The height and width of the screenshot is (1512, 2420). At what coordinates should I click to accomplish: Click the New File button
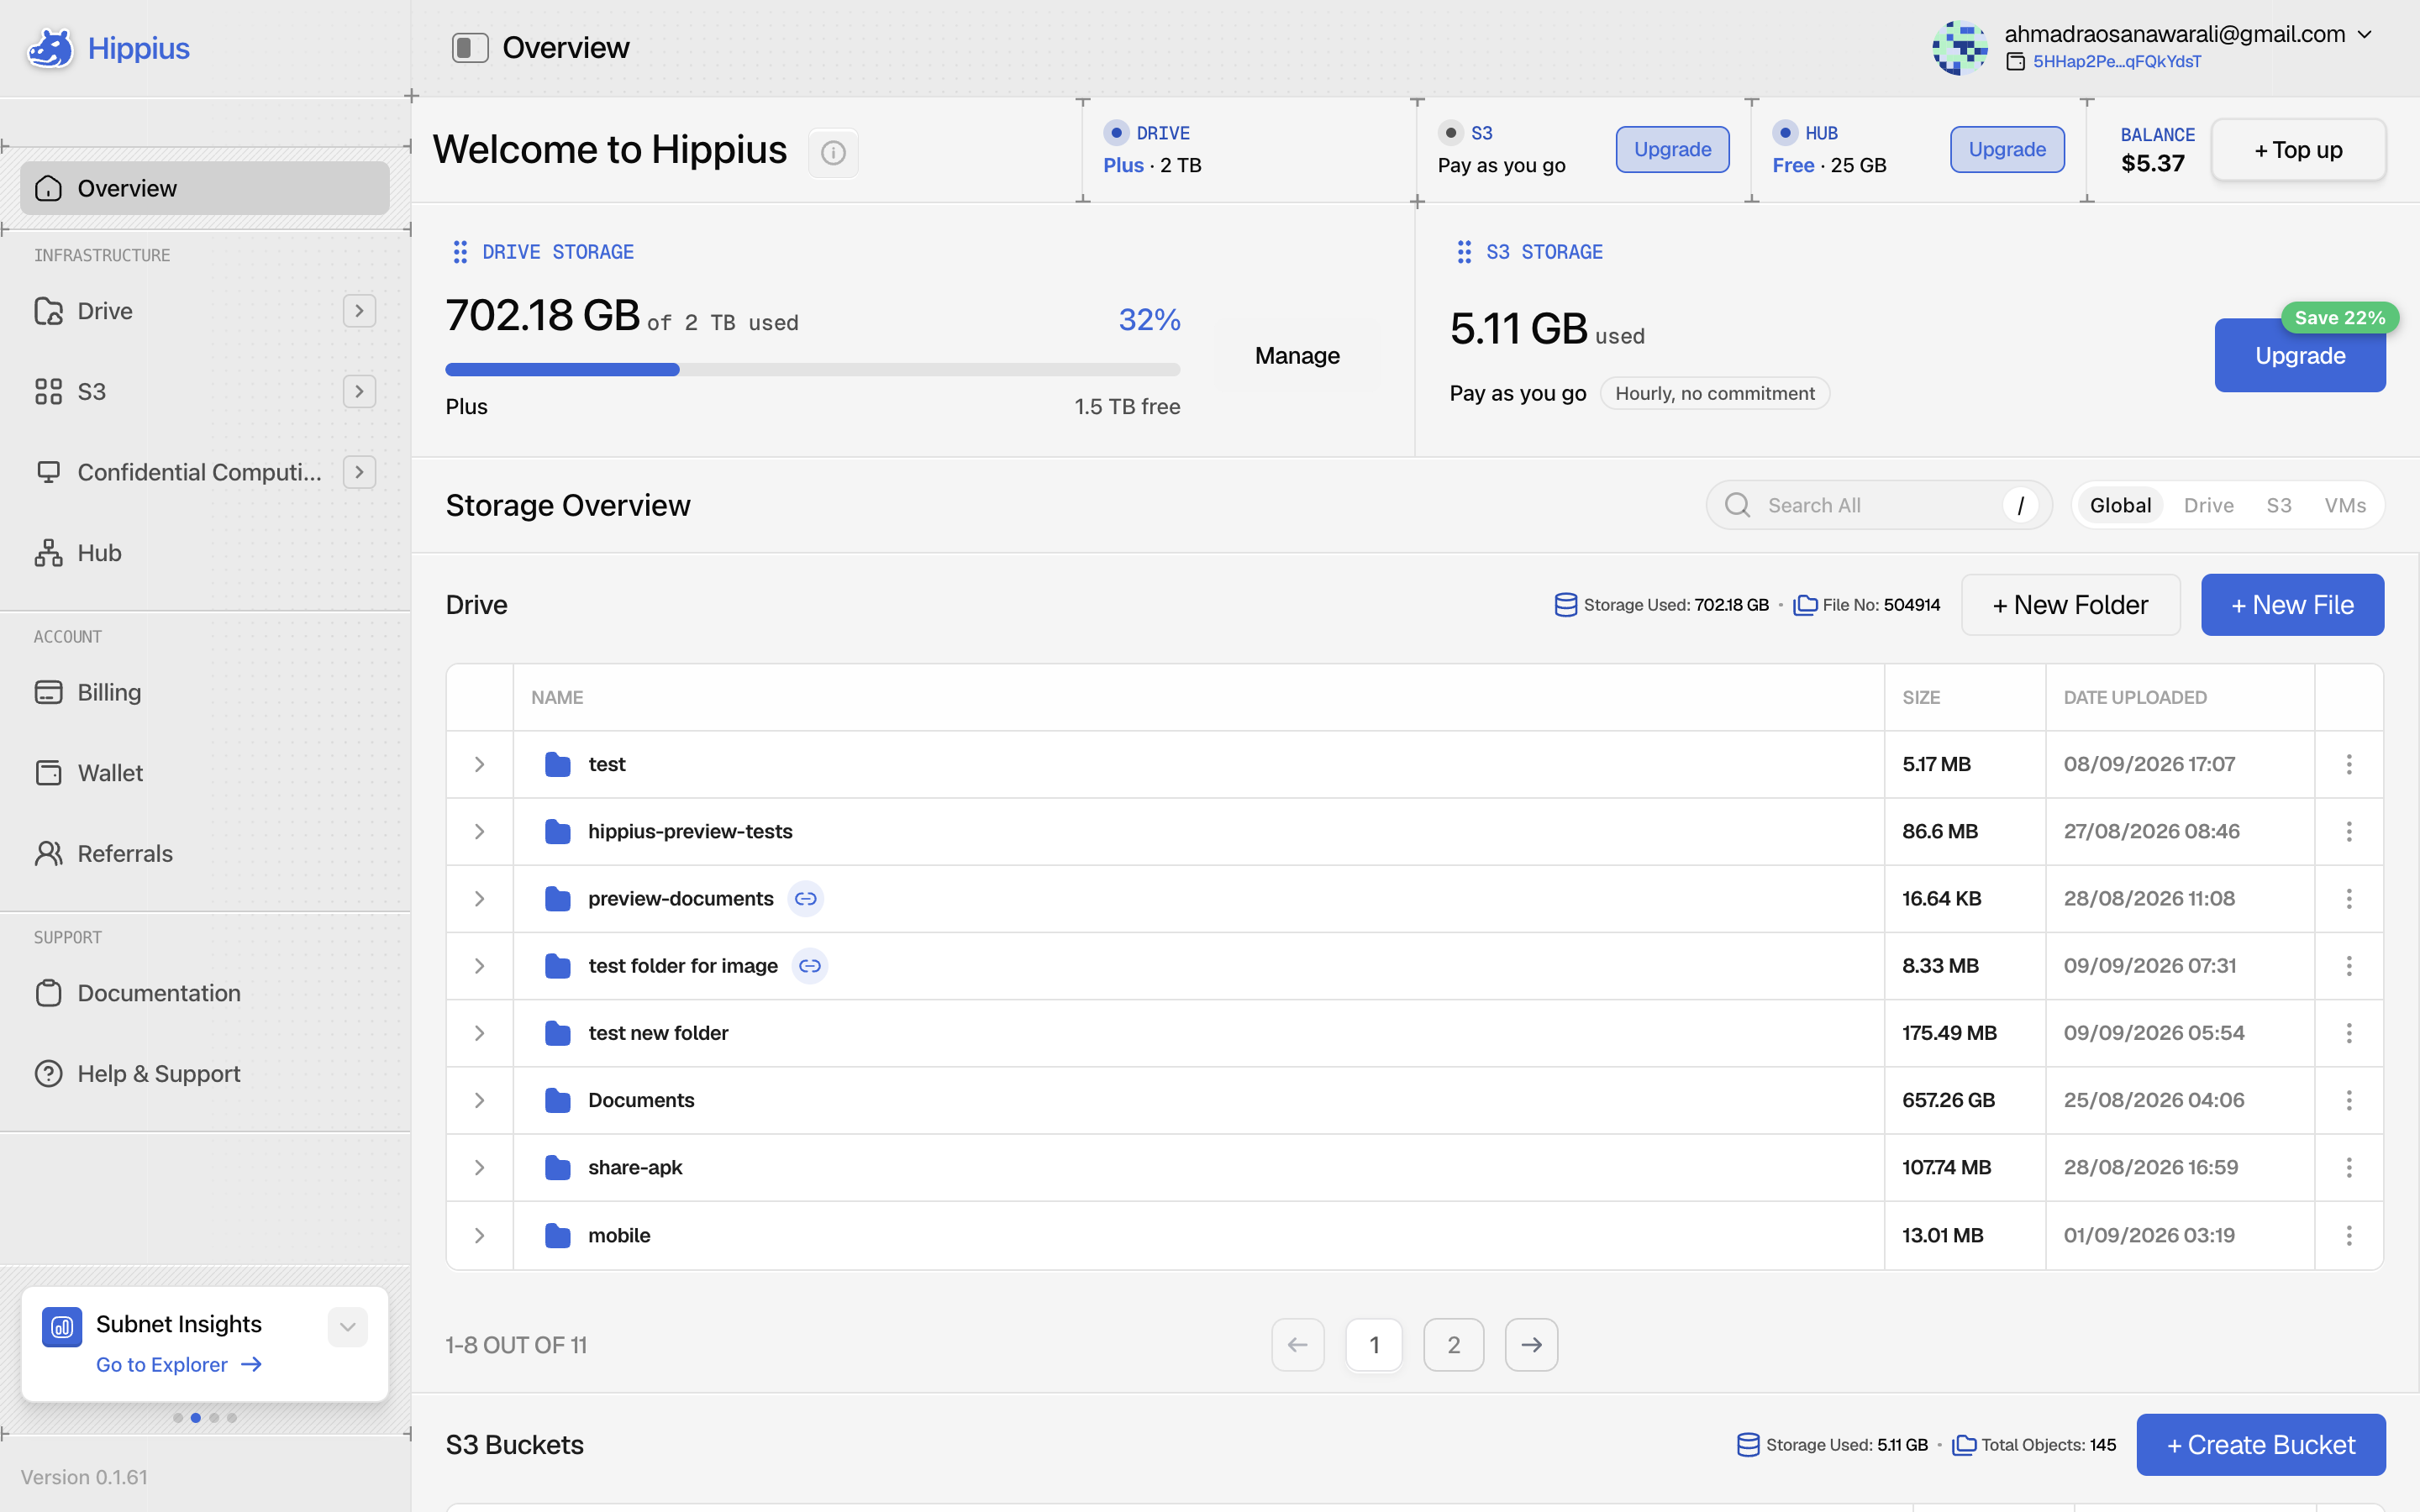point(2292,605)
